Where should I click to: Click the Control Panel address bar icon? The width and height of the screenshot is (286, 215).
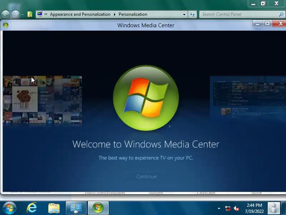[x=40, y=14]
